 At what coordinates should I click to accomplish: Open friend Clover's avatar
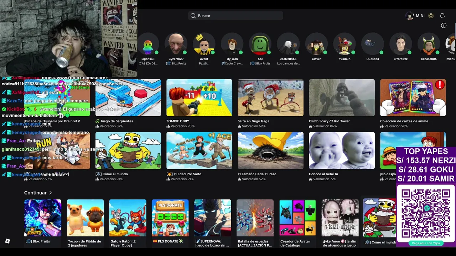pyautogui.click(x=316, y=44)
